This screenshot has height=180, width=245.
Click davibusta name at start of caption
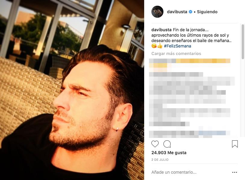[x=161, y=30]
